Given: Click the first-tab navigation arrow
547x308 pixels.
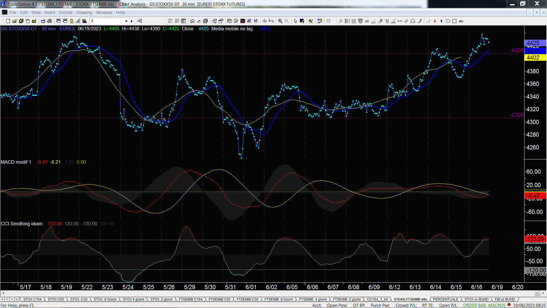Looking at the screenshot, I should coord(2,299).
